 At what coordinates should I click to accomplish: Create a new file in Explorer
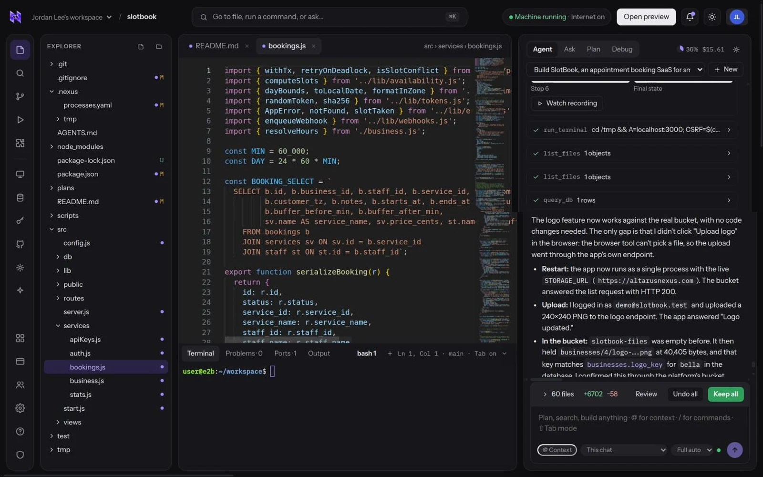[141, 46]
